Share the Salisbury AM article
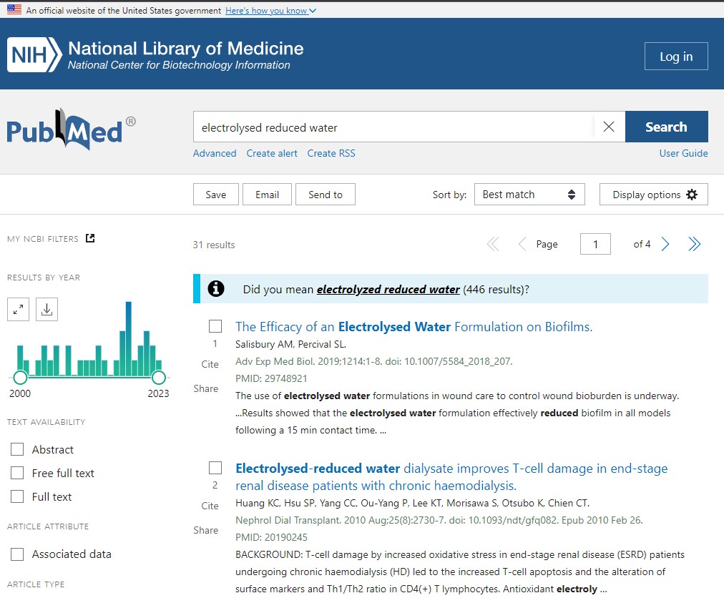 tap(205, 388)
